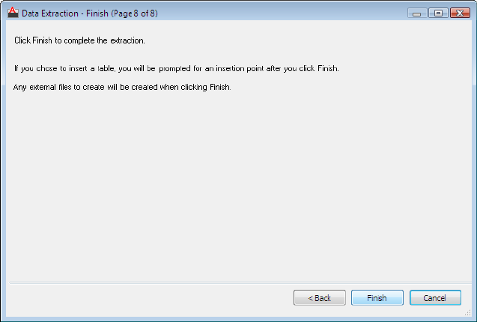This screenshot has width=477, height=322.
Task: Maximize the Data Extraction window
Action: point(437,13)
